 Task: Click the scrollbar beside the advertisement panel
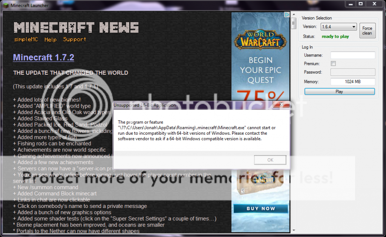pos(293,23)
